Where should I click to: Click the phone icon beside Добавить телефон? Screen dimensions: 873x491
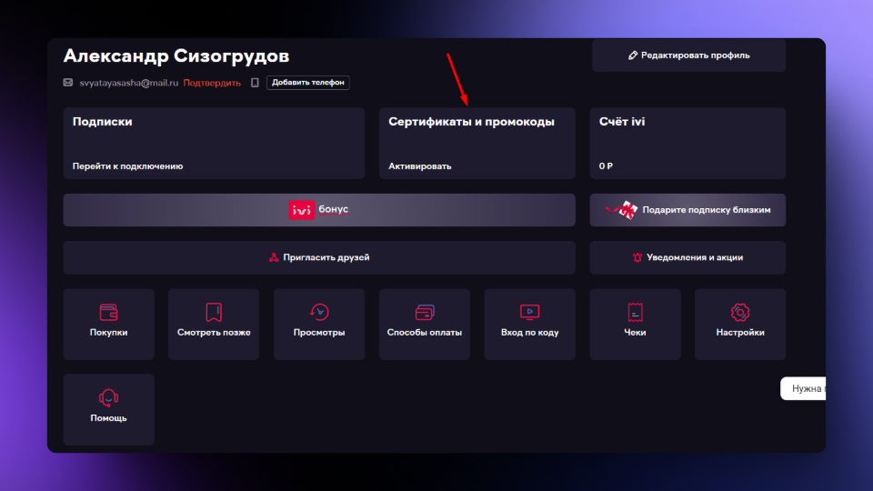click(x=255, y=83)
